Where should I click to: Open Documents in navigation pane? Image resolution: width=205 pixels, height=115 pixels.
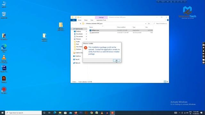pyautogui.click(x=79, y=36)
